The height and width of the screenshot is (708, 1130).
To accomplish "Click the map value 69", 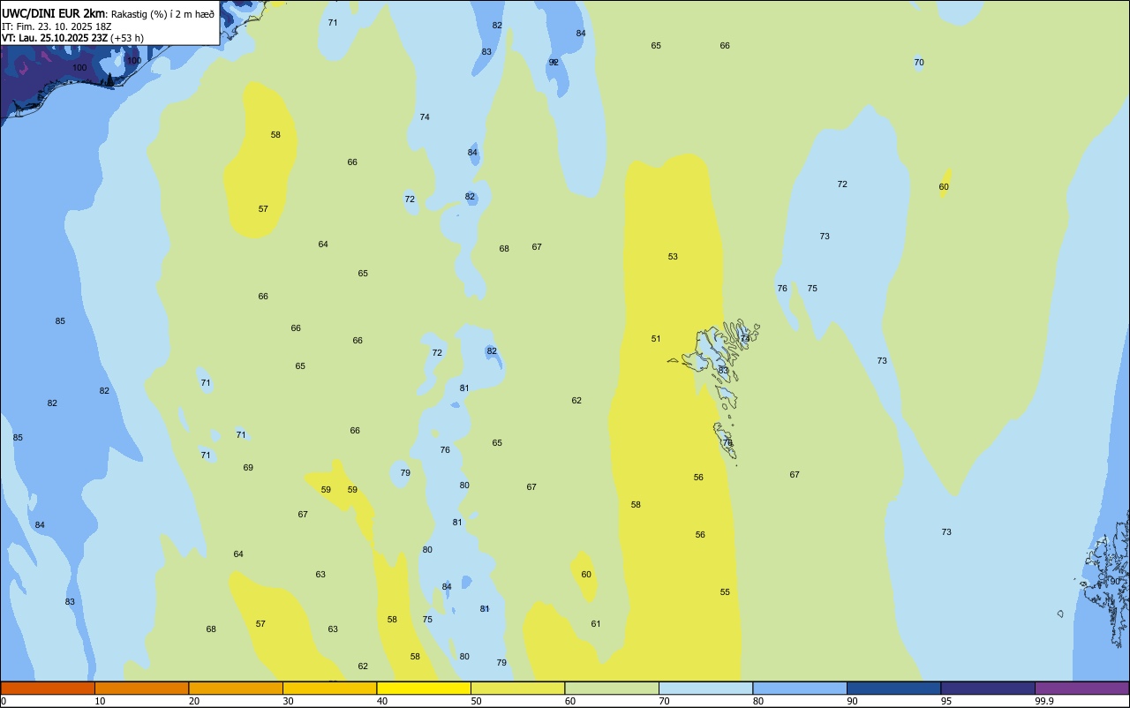I will [x=248, y=468].
